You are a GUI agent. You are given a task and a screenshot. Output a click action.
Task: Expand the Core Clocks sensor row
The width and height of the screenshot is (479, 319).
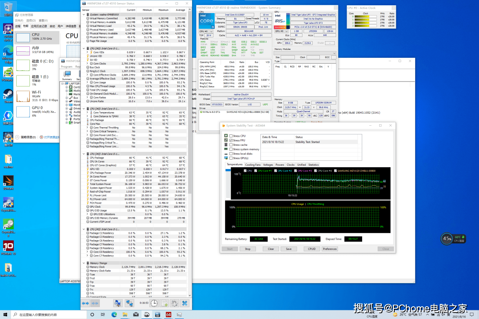coord(88,63)
